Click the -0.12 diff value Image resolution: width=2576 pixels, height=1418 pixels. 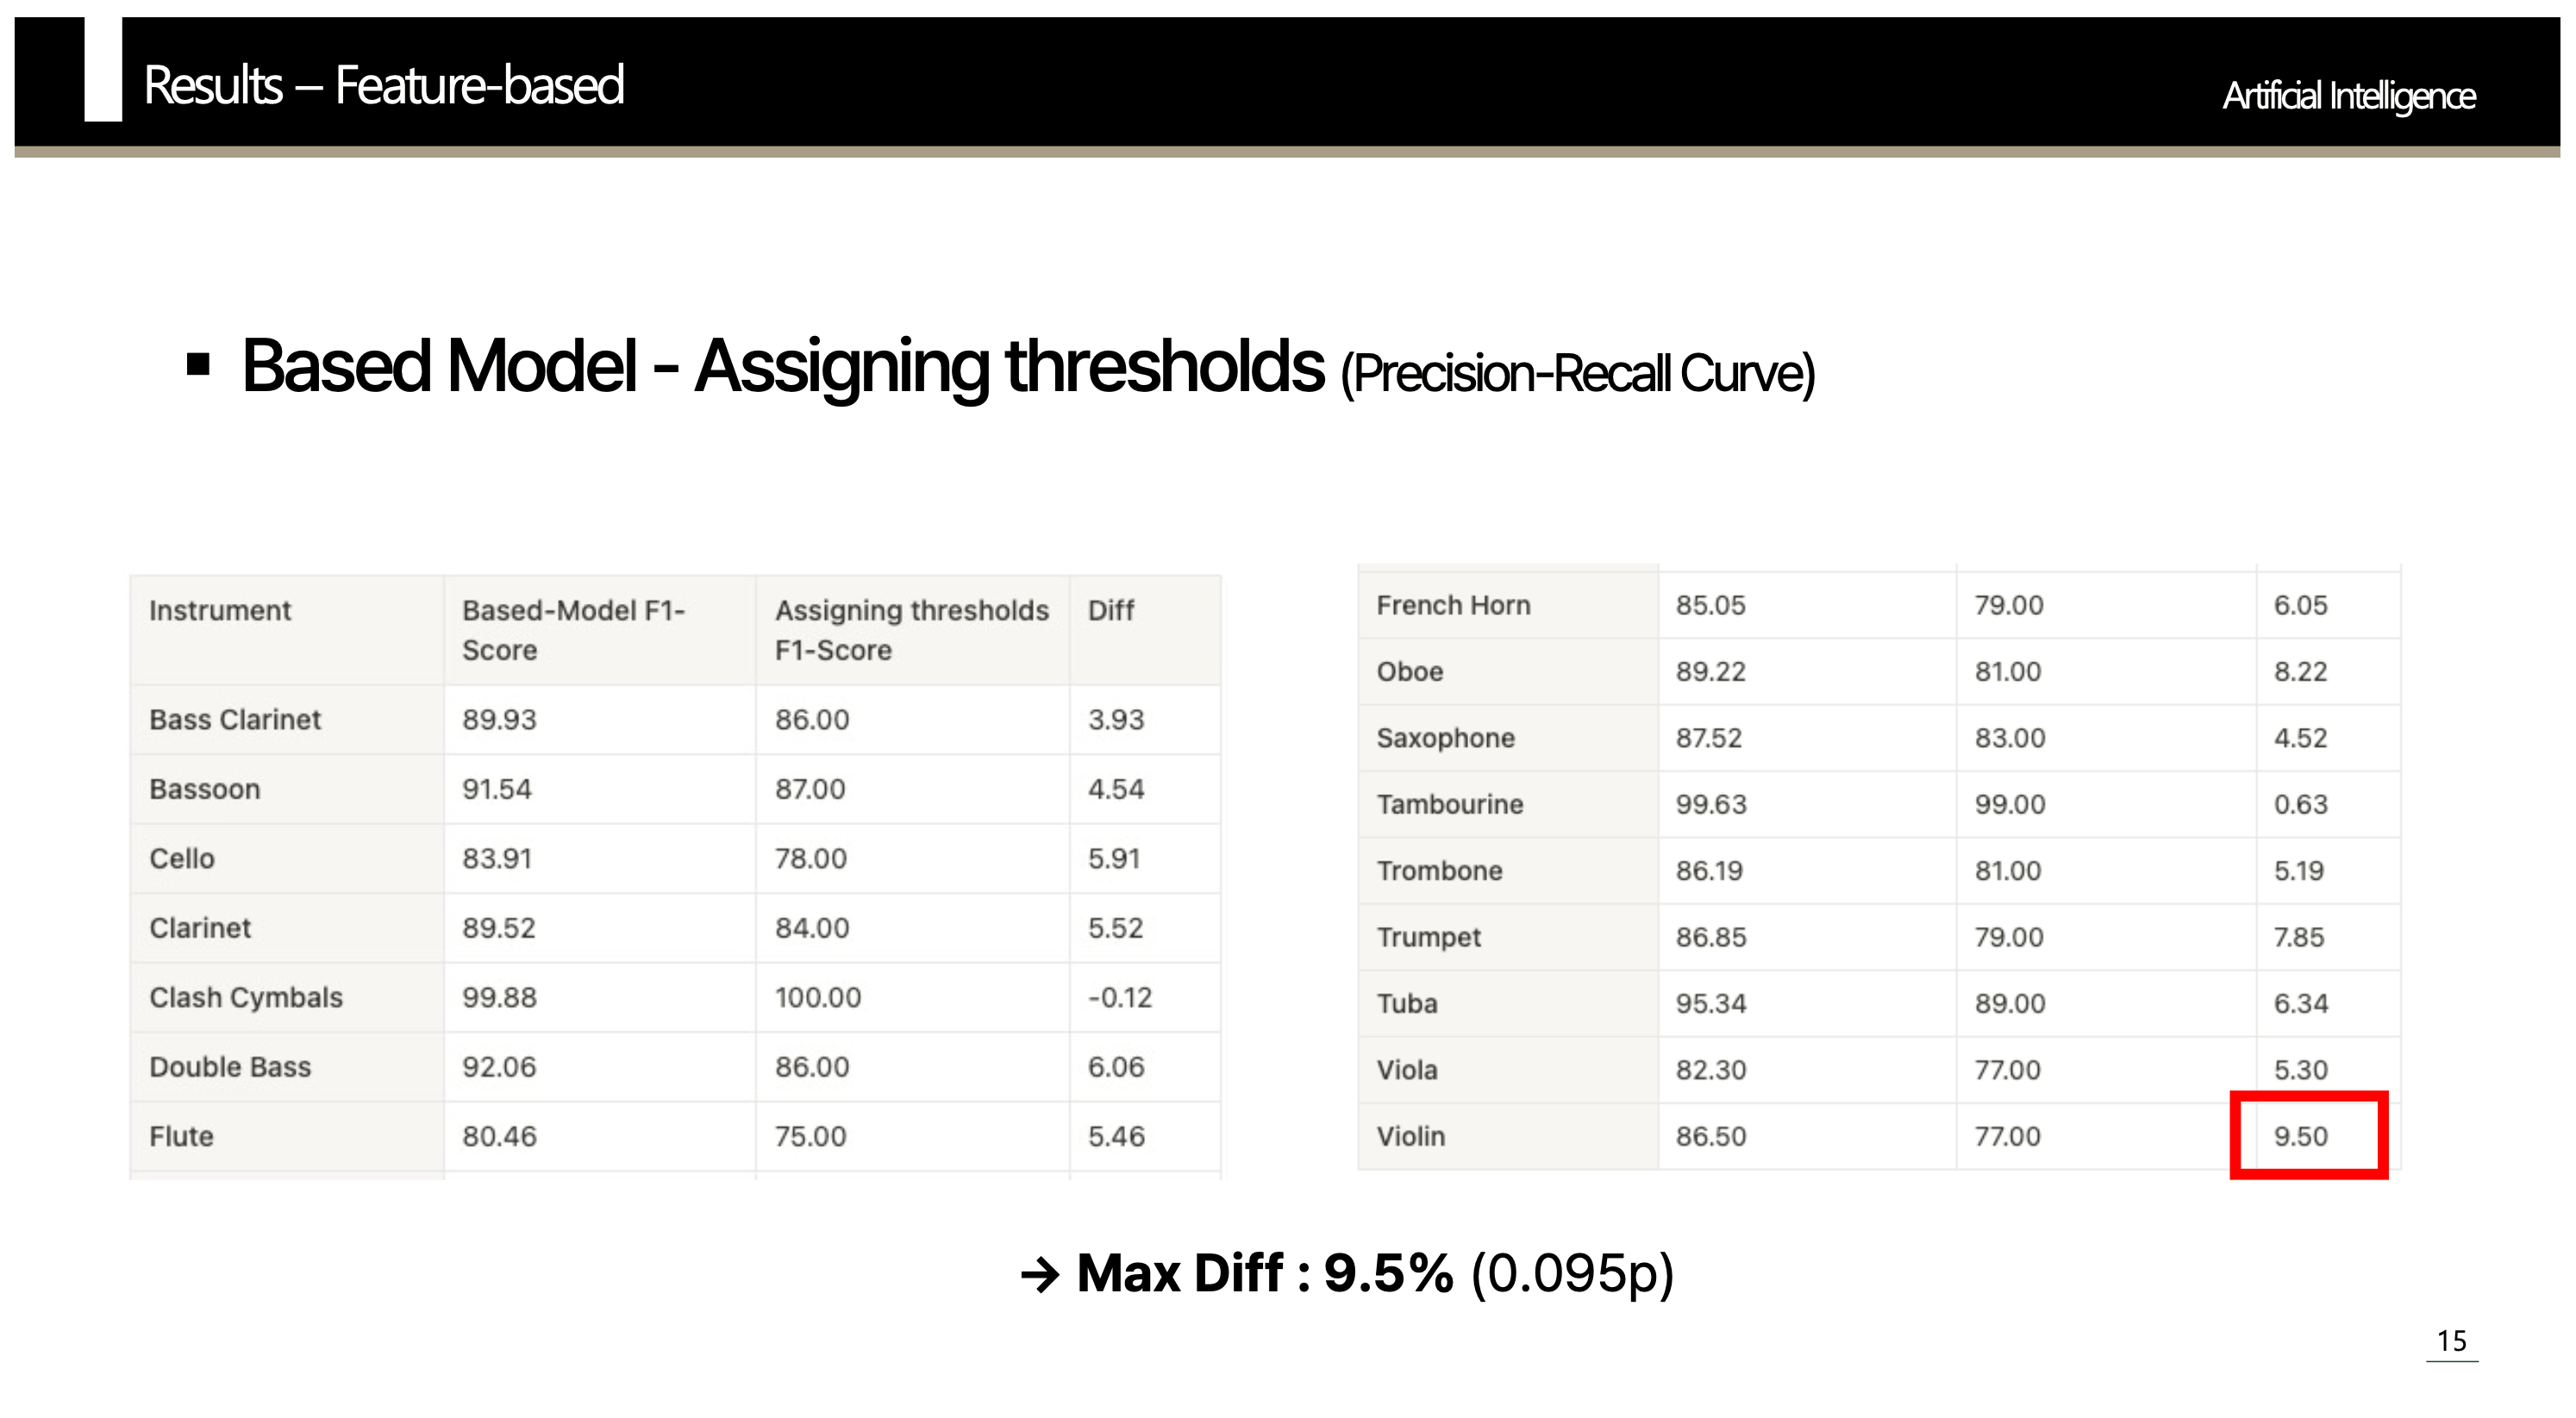1120,998
